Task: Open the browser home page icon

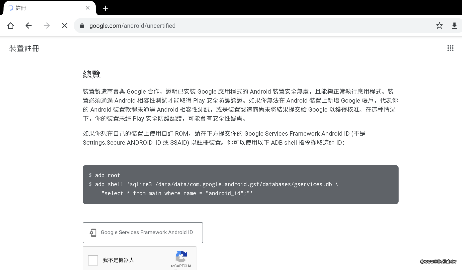Action: coord(11,26)
